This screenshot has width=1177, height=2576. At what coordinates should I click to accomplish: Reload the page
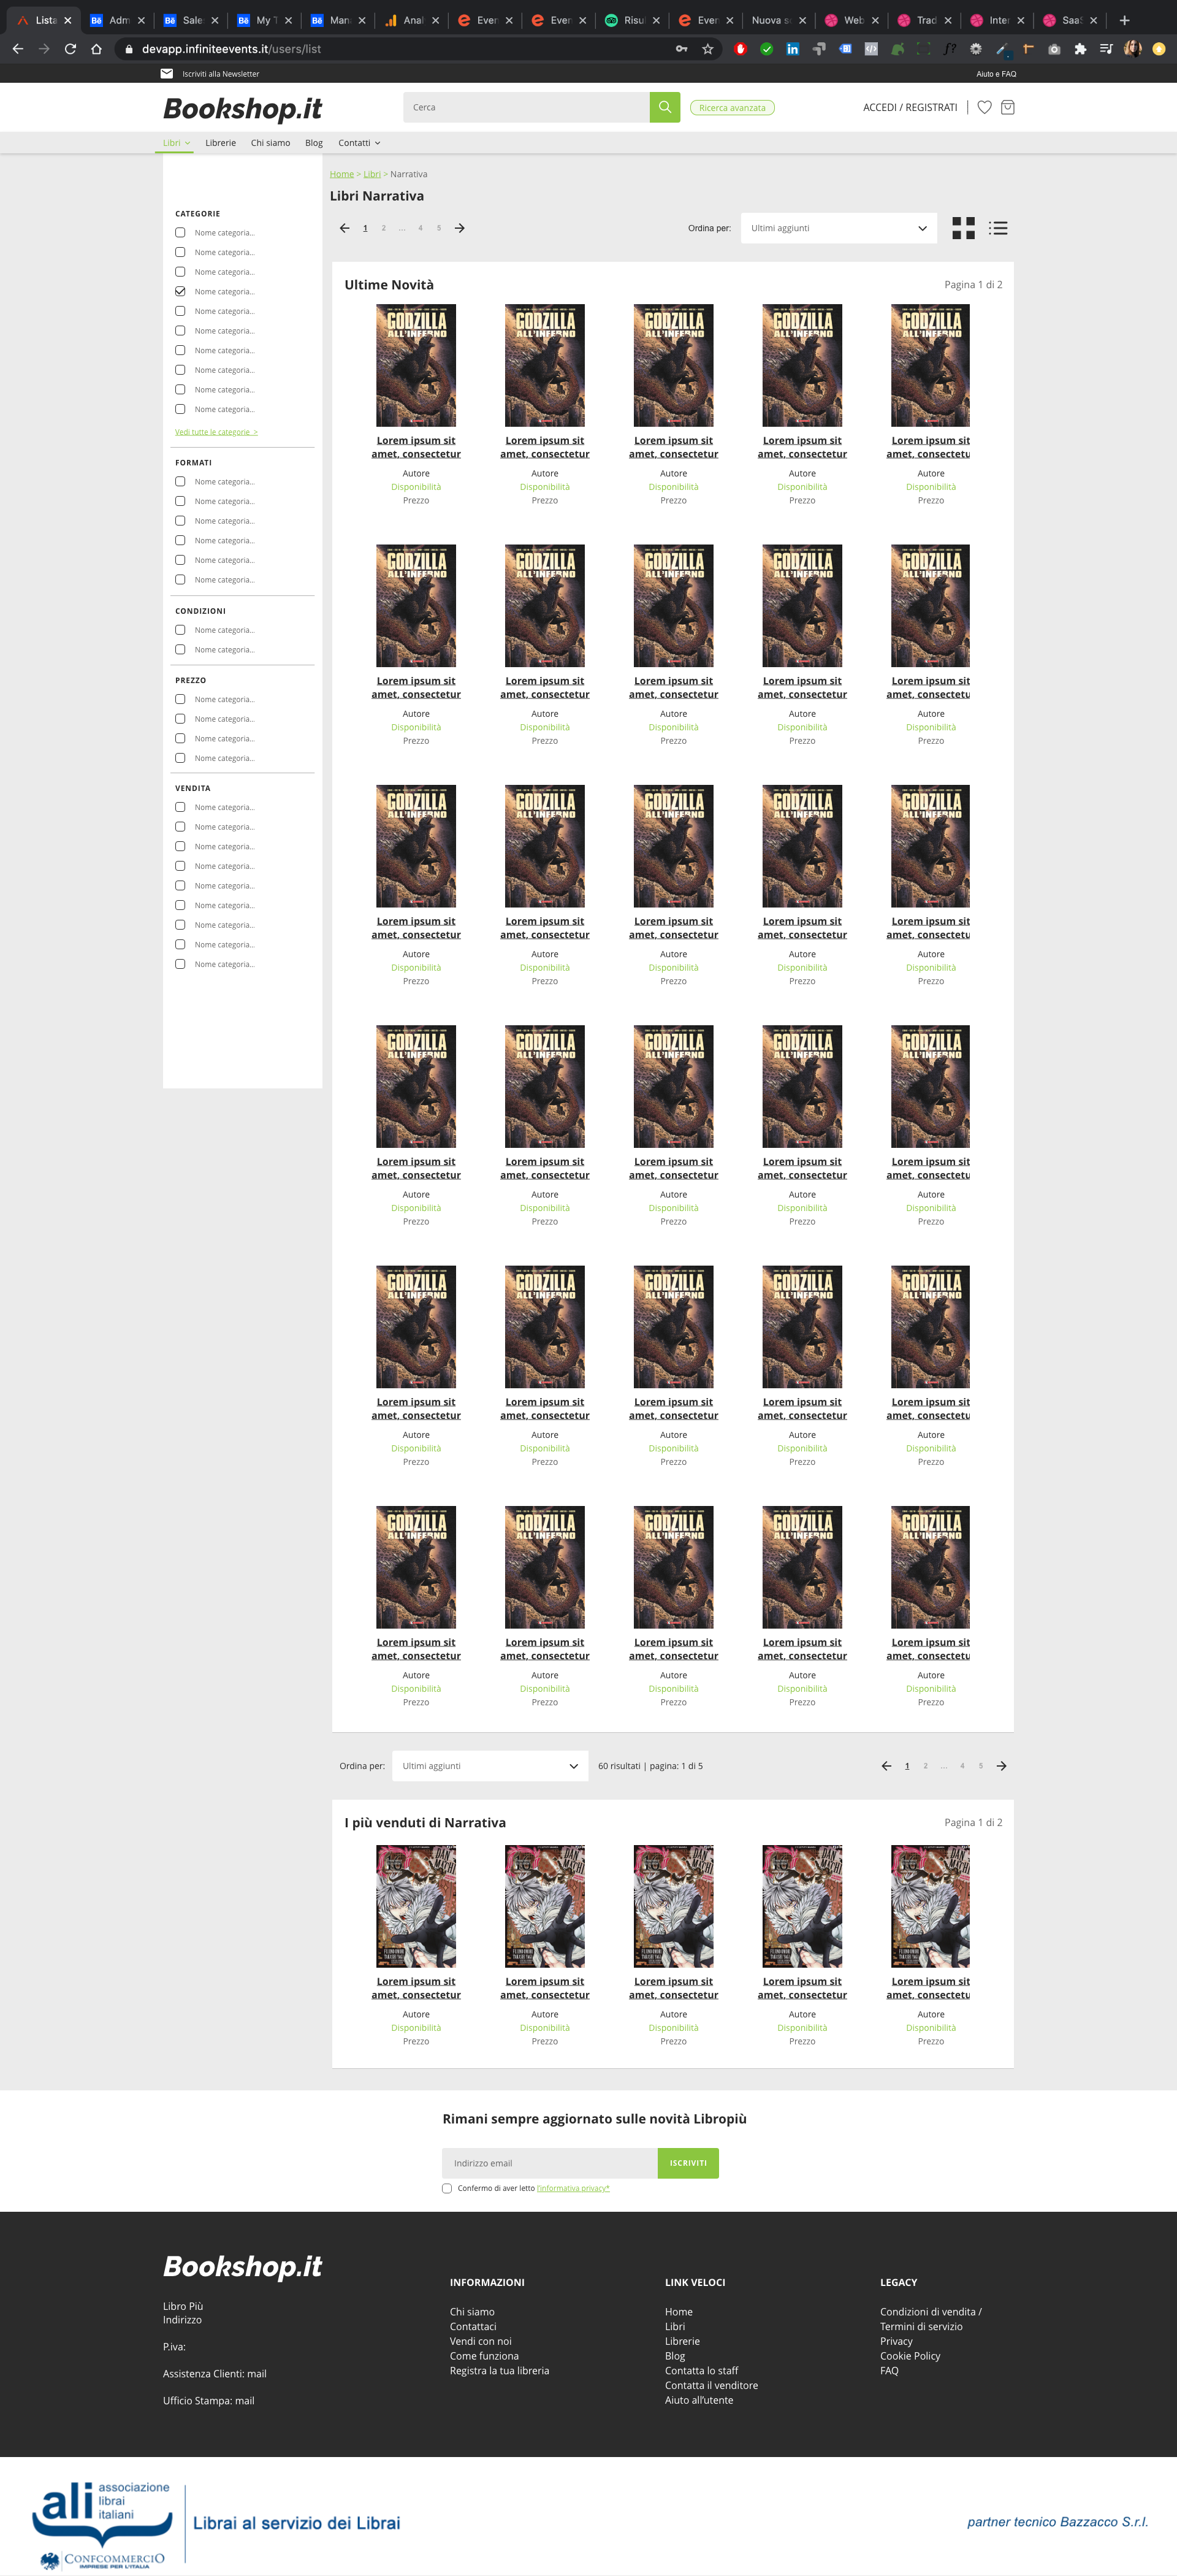(x=70, y=49)
